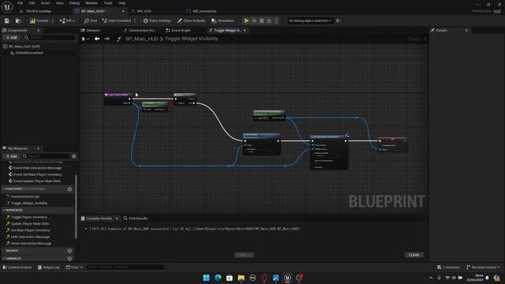The width and height of the screenshot is (505, 284).
Task: Open the Tools menu
Action: pyautogui.click(x=108, y=3)
